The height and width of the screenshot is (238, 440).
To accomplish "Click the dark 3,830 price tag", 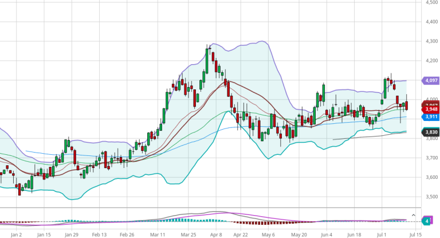I will pos(430,132).
